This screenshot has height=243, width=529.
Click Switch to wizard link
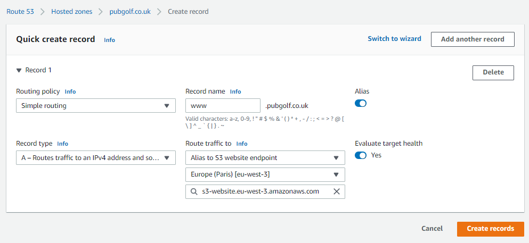point(394,39)
